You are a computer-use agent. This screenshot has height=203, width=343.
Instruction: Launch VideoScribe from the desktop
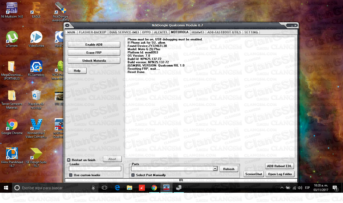coord(36,39)
